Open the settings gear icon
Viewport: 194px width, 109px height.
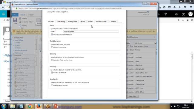176,14
